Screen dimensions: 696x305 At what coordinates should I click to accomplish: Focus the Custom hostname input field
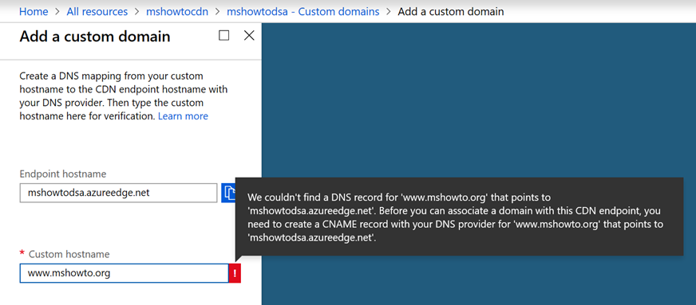124,274
